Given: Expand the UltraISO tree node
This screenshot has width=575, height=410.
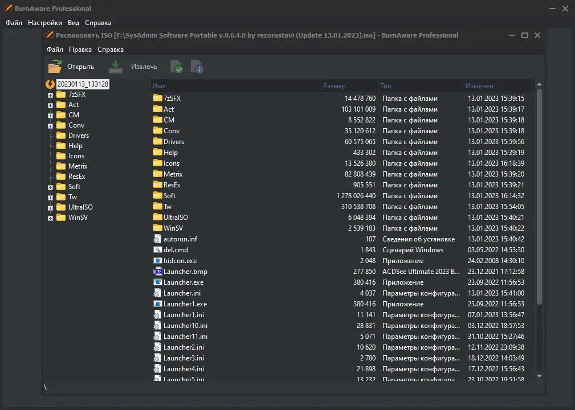Looking at the screenshot, I should [50, 208].
